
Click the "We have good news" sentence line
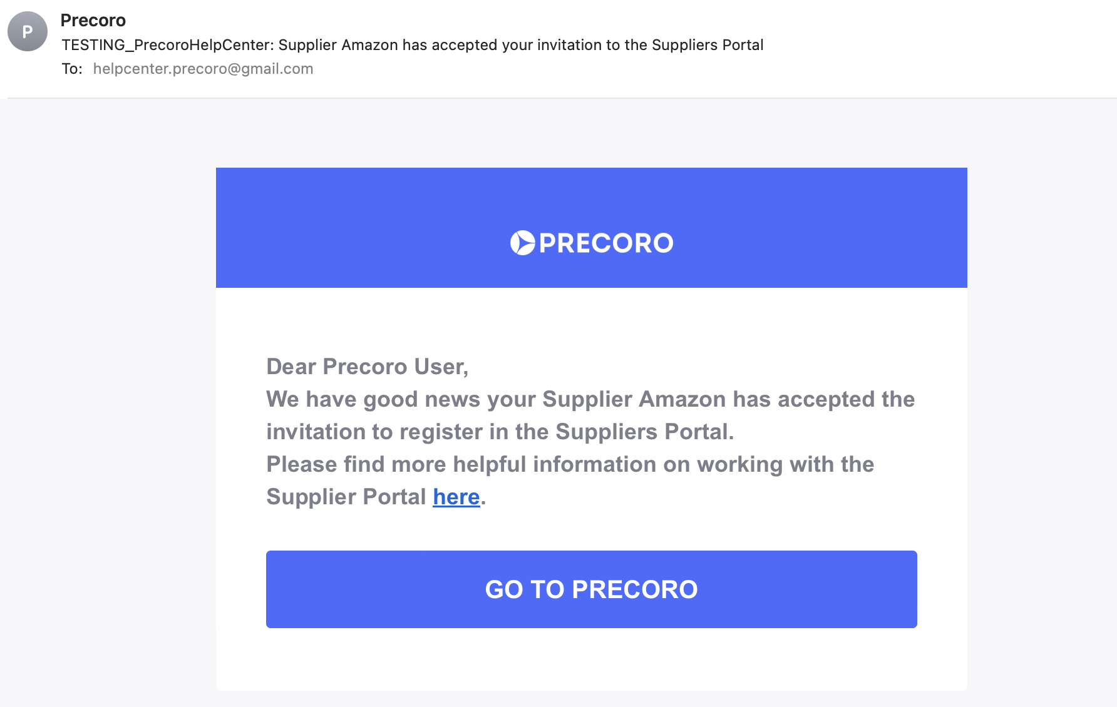[x=590, y=399]
